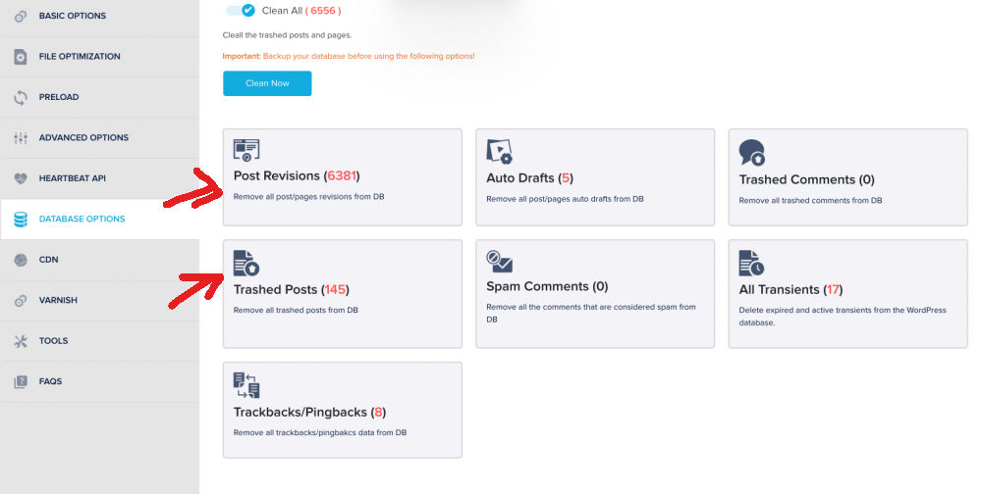Viewport: 982px width, 494px height.
Task: Select the Trashed Posts (145) card
Action: [343, 294]
